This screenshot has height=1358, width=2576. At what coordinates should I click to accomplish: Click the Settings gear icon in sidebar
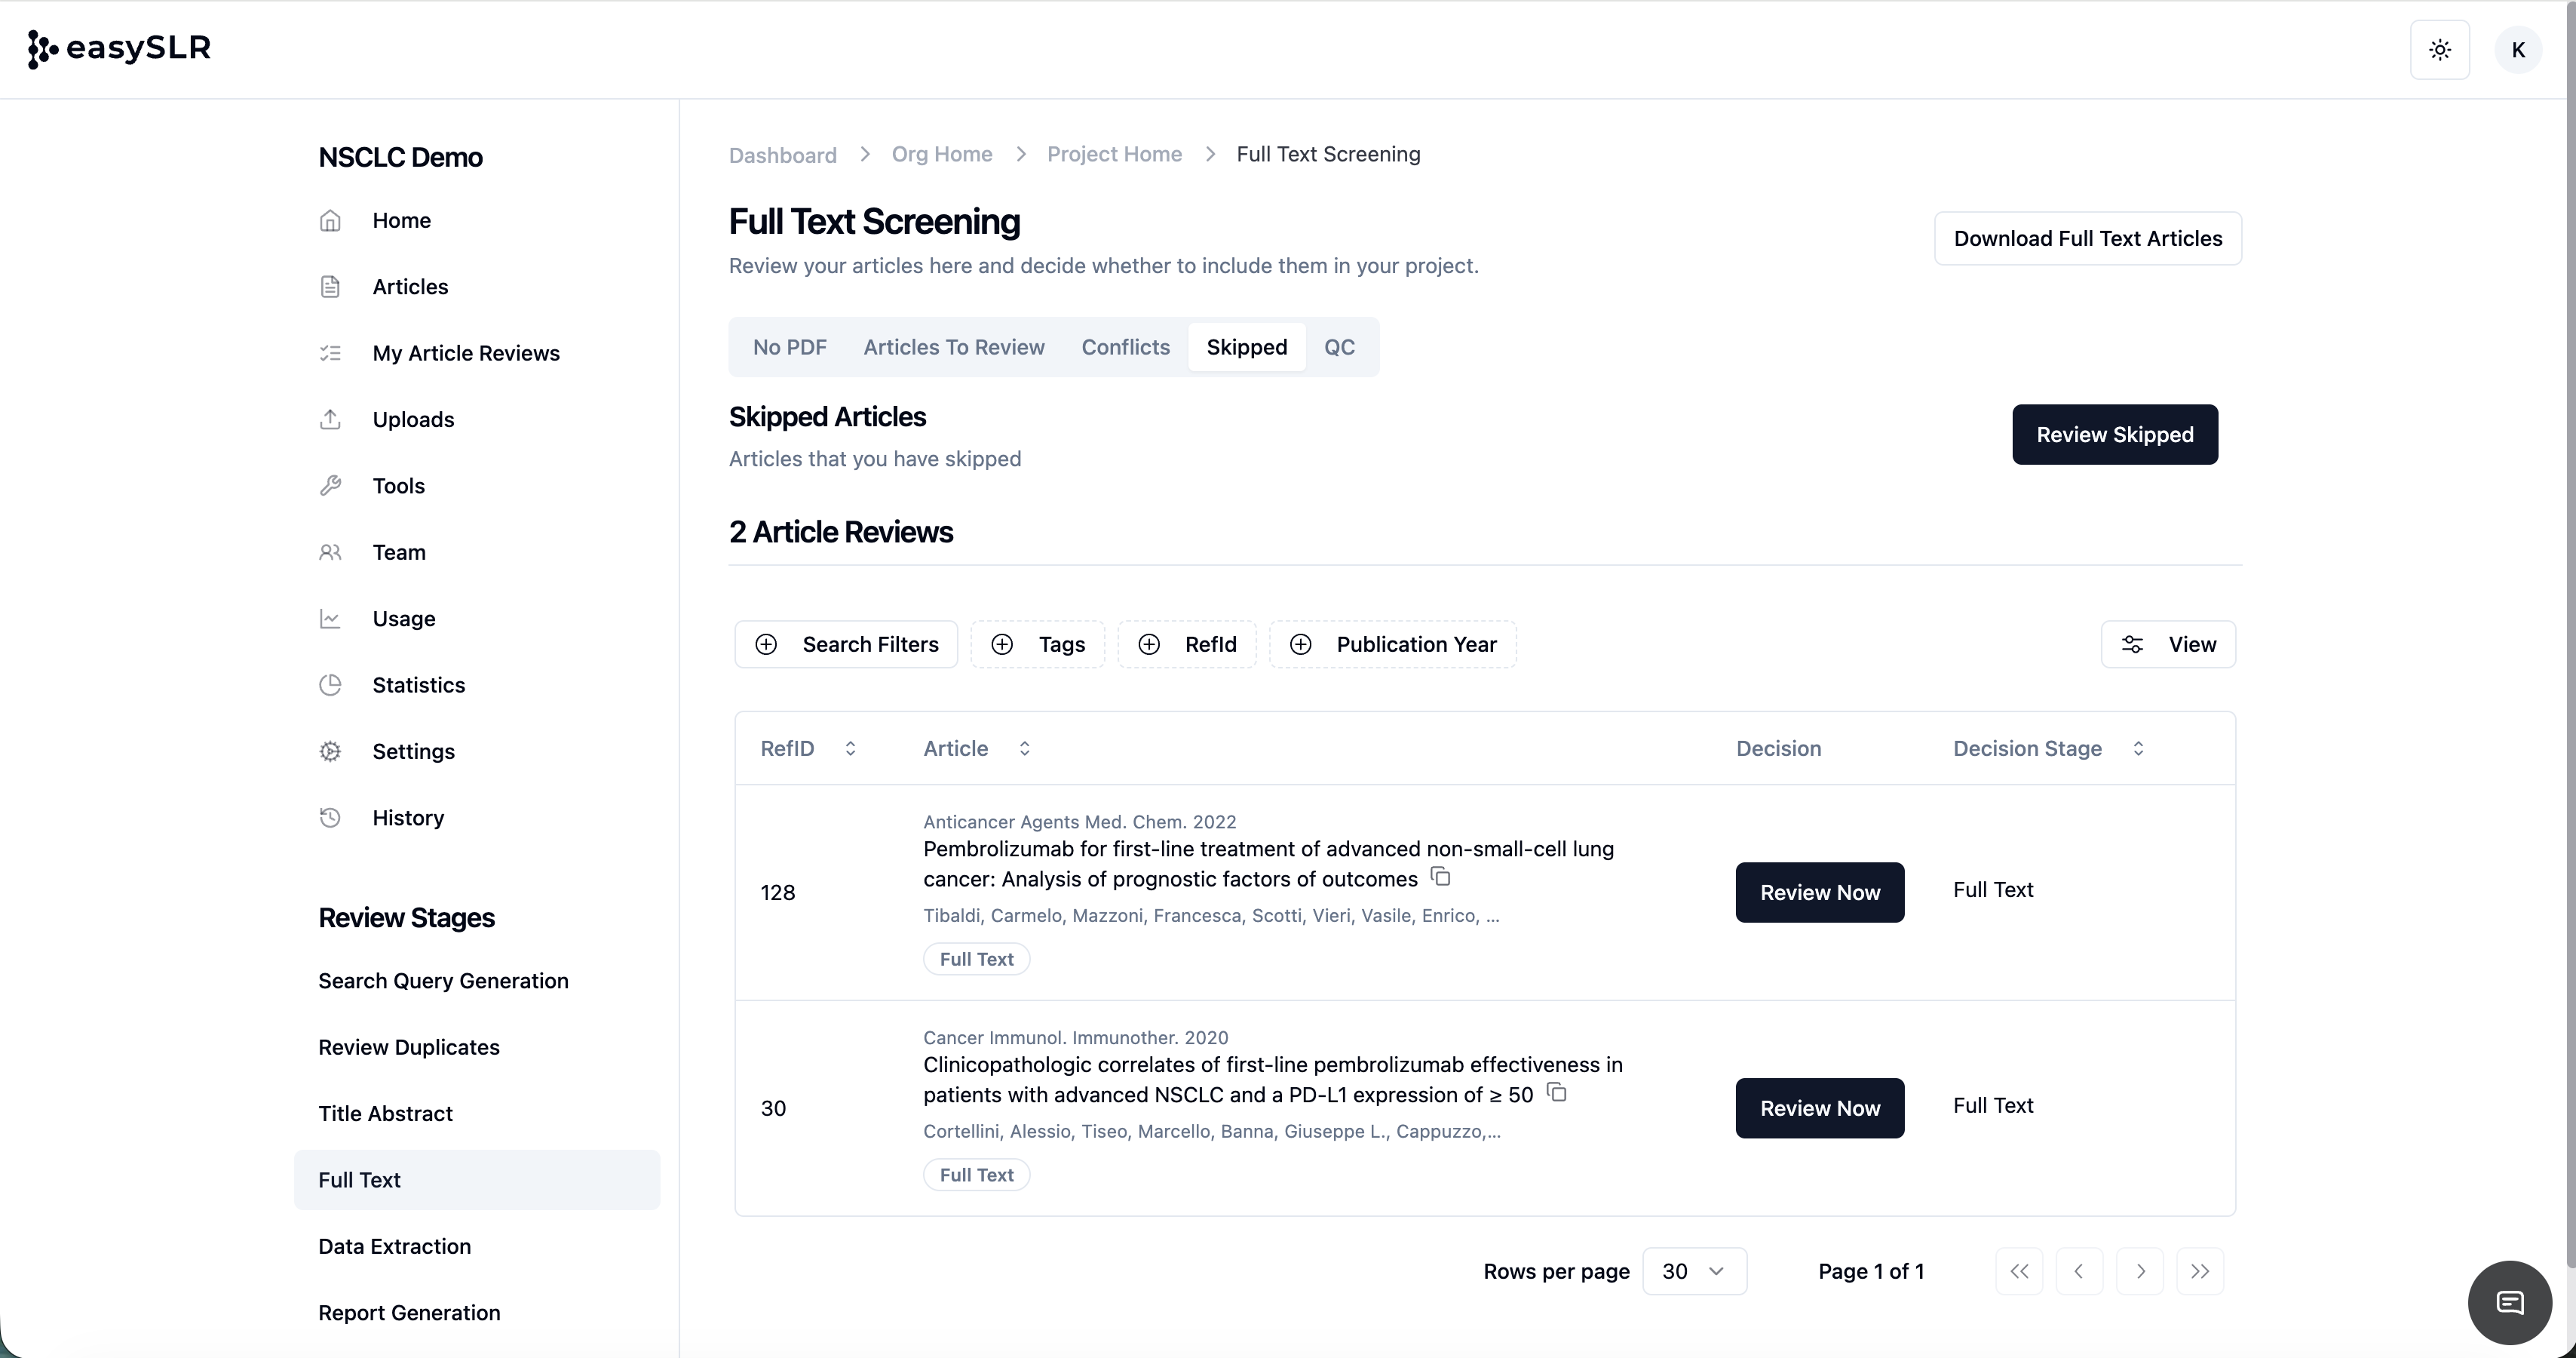coord(330,751)
